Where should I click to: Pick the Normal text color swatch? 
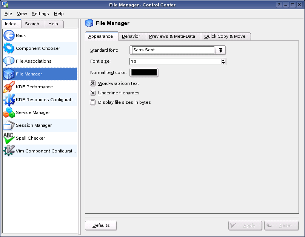[x=144, y=72]
